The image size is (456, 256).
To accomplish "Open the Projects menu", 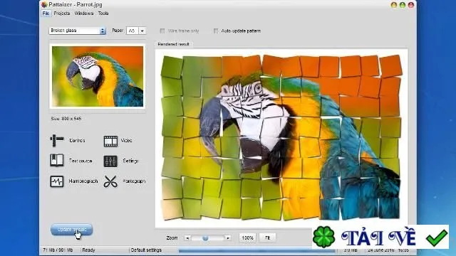I will [62, 14].
